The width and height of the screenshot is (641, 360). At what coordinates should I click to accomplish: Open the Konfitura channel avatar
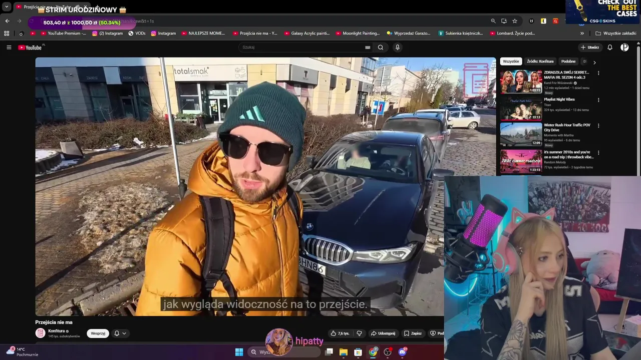click(x=40, y=333)
